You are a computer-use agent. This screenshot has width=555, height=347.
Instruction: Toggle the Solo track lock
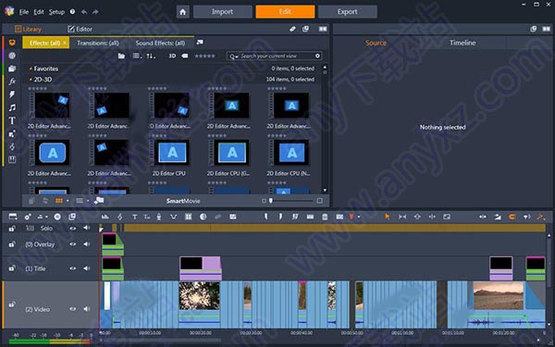[12, 229]
